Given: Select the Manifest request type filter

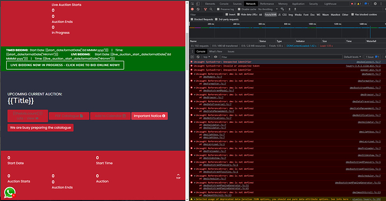Looking at the screenshot, I should (335, 15).
